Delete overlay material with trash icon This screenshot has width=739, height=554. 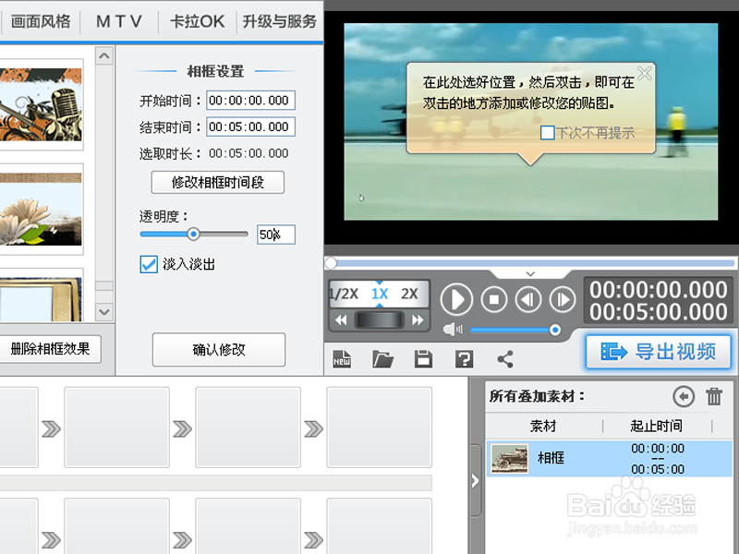(x=714, y=396)
